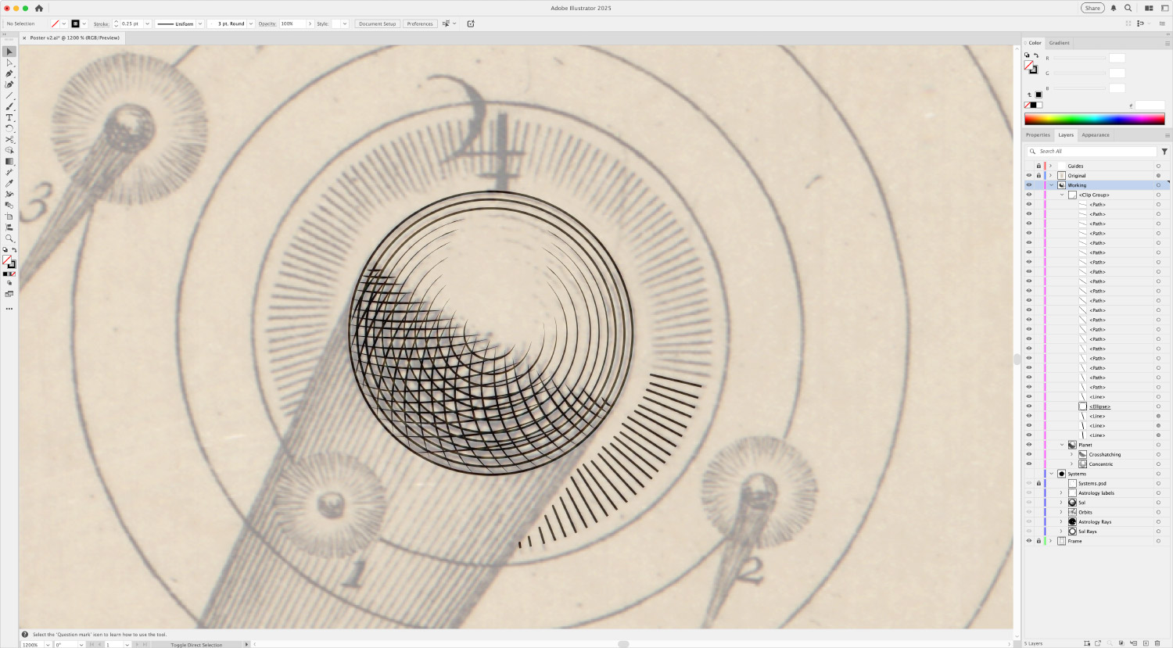Screen dimensions: 1173x648
Task: Select the Eyedropper tool
Action: click(x=9, y=183)
